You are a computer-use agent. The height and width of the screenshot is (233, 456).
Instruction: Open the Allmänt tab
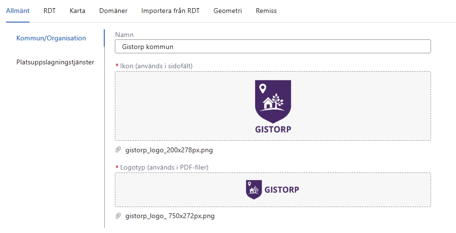[18, 11]
